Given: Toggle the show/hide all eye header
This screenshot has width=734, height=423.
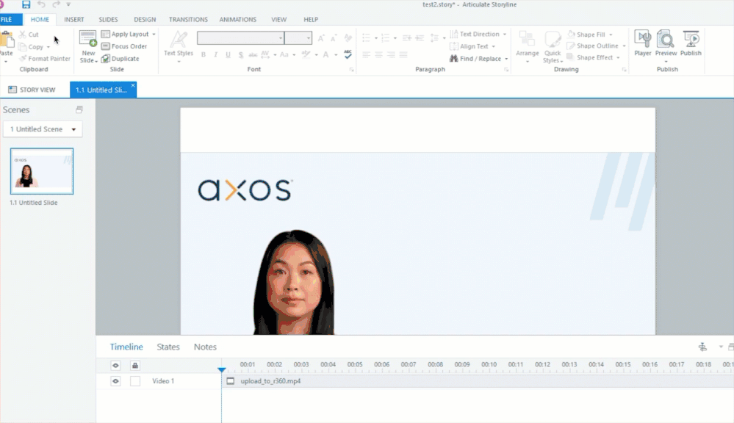Looking at the screenshot, I should pos(115,365).
